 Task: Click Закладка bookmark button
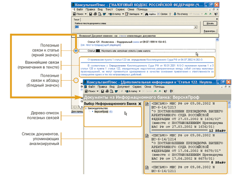tap(132, 14)
